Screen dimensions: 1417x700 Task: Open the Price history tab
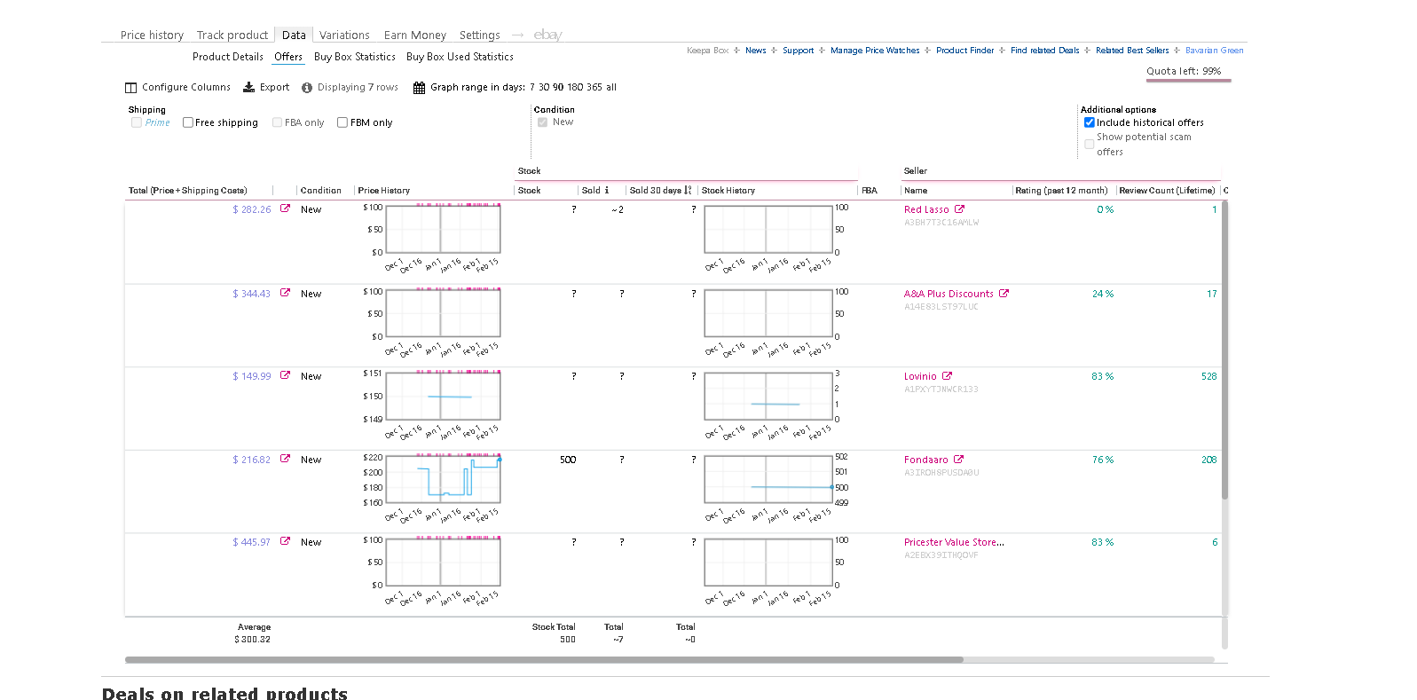pyautogui.click(x=152, y=35)
